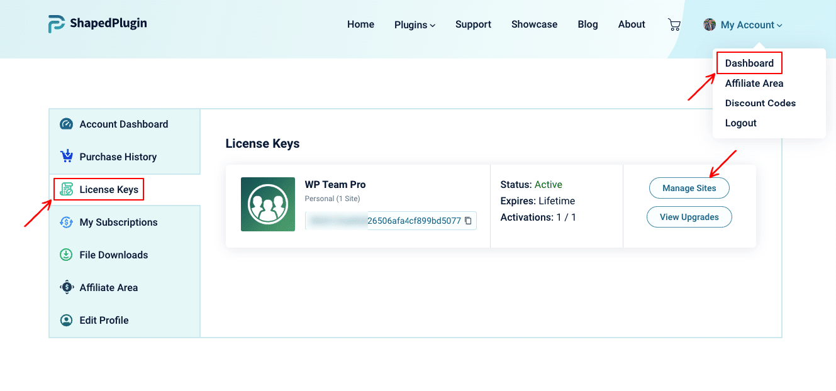Viewport: 836px width, 391px height.
Task: Select Dashboard from account menu
Action: 749,63
